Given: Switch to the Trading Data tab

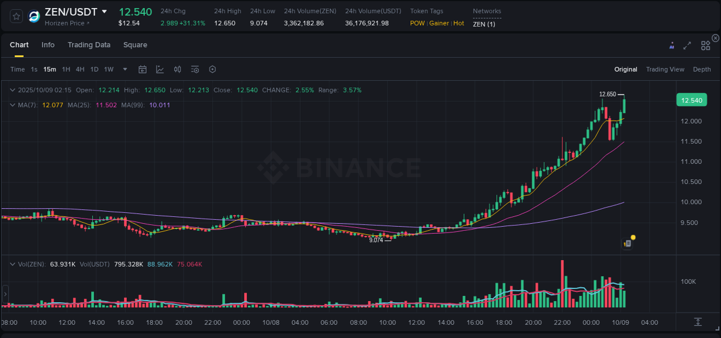Looking at the screenshot, I should click(x=89, y=45).
